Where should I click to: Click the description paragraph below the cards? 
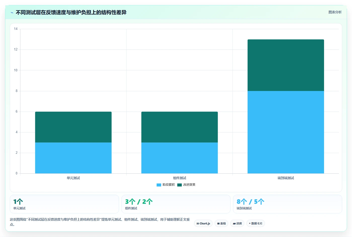pos(100,222)
